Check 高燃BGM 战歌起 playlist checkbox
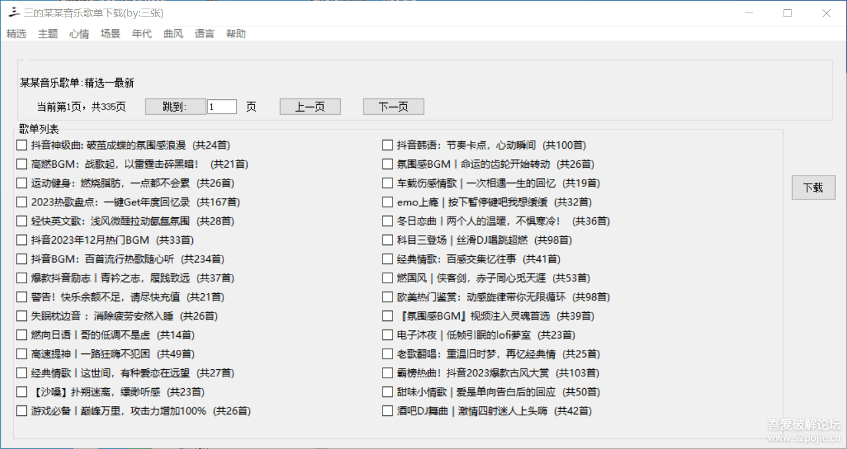Image resolution: width=847 pixels, height=449 pixels. click(x=22, y=164)
